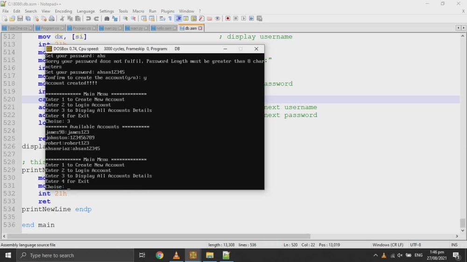Click the taskbar search box

[75, 255]
